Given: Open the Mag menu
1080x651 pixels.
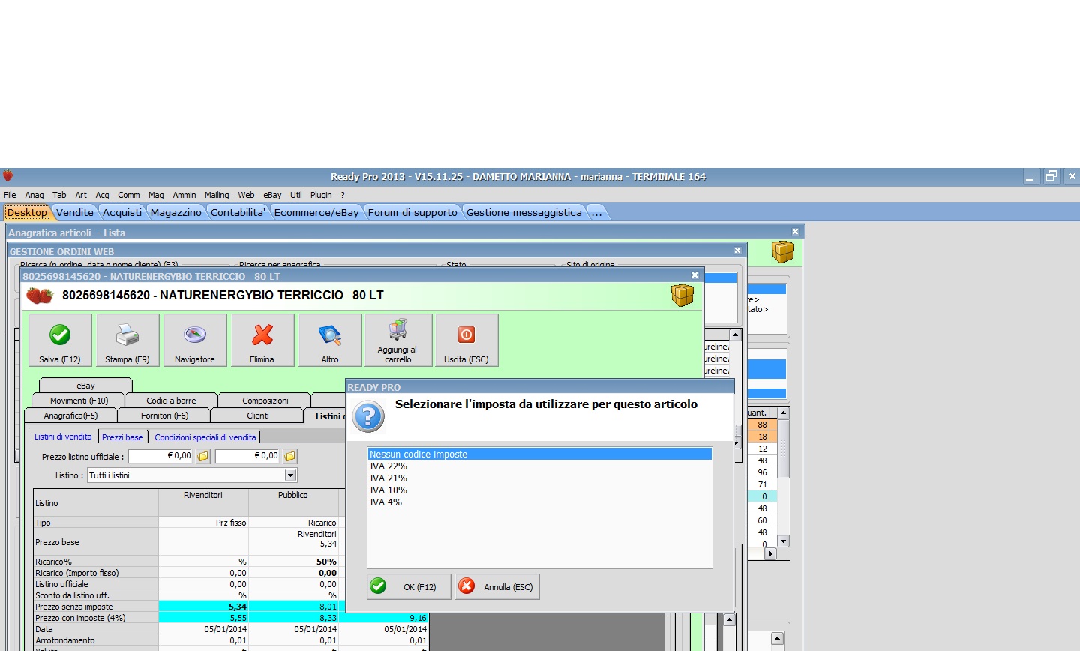Looking at the screenshot, I should tap(156, 195).
